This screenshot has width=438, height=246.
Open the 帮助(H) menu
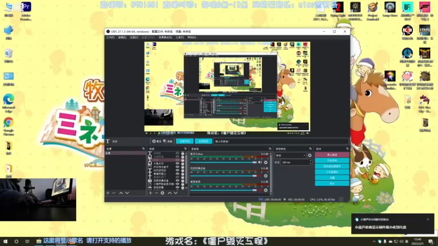point(192,37)
